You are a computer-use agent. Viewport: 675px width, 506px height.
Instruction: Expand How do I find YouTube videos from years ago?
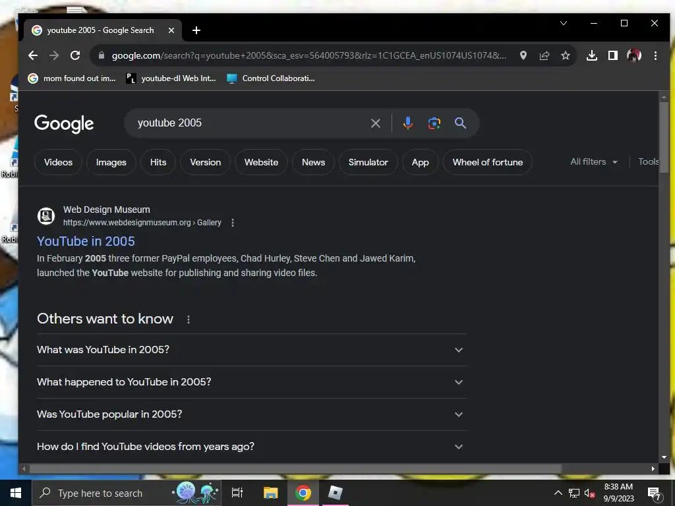251,447
